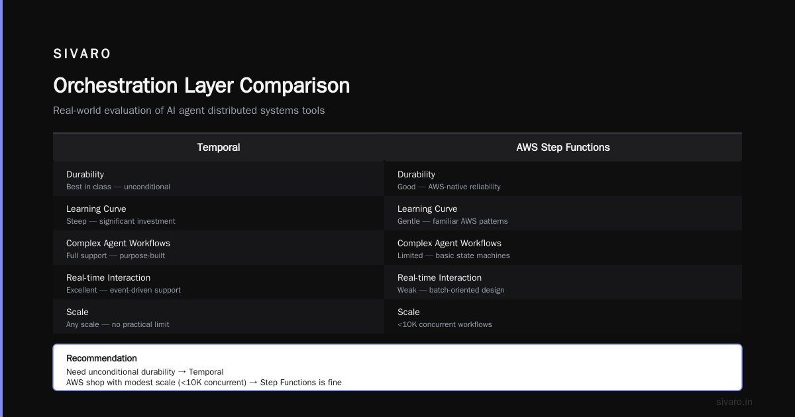Click 'Steep — significant investment' text
Image resolution: width=795 pixels, height=417 pixels.
pyautogui.click(x=121, y=221)
